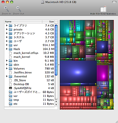Click the ユーザーズガイドと... alias icon

10,92
